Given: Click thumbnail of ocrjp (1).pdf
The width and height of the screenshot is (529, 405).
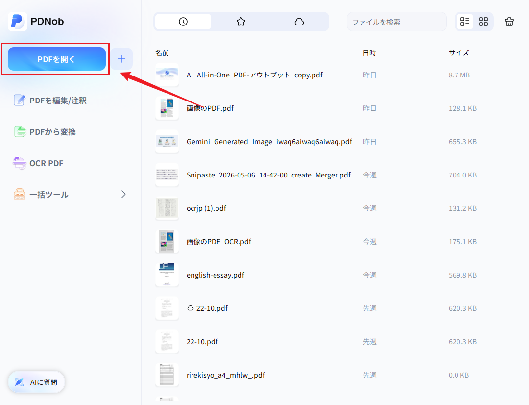Looking at the screenshot, I should [x=167, y=208].
